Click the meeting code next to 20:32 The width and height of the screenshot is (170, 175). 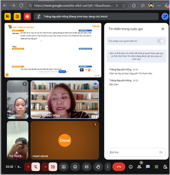click(x=19, y=167)
